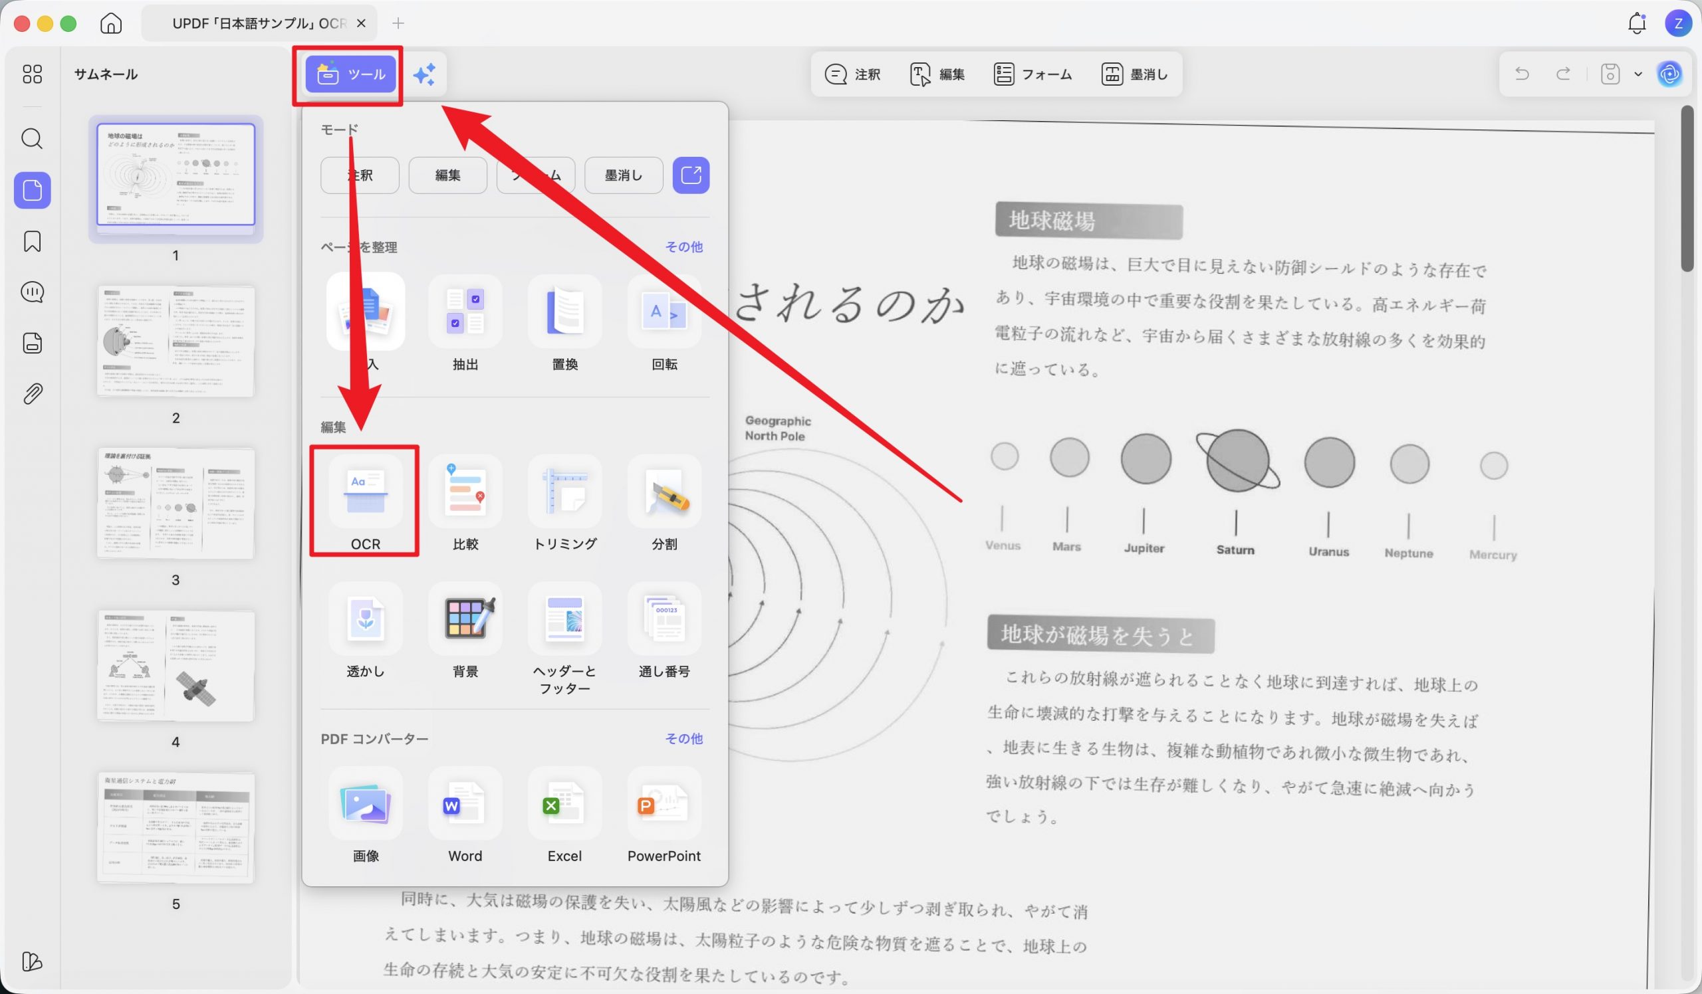
Task: Switch to 編集 mode in the top toolbar
Action: [x=937, y=74]
